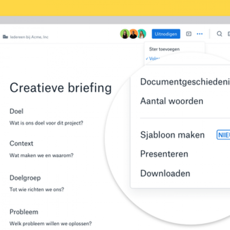Click the partially visible icon right of search
Screen dimensions: 230x230
pos(229,34)
